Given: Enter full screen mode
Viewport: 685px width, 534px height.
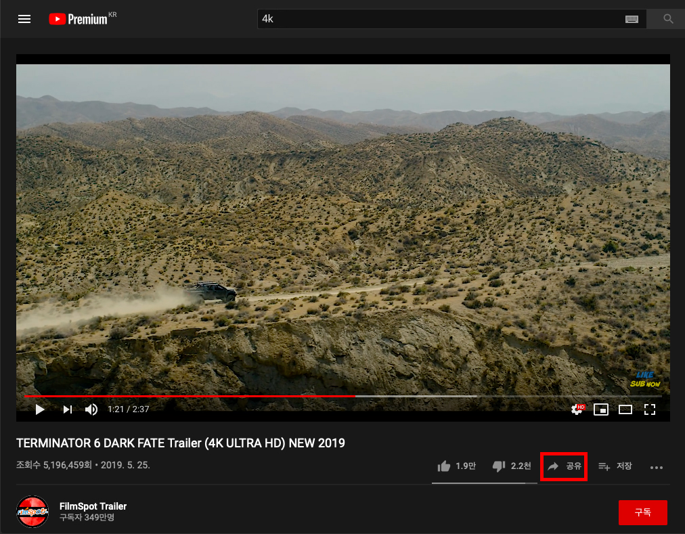Looking at the screenshot, I should point(650,409).
